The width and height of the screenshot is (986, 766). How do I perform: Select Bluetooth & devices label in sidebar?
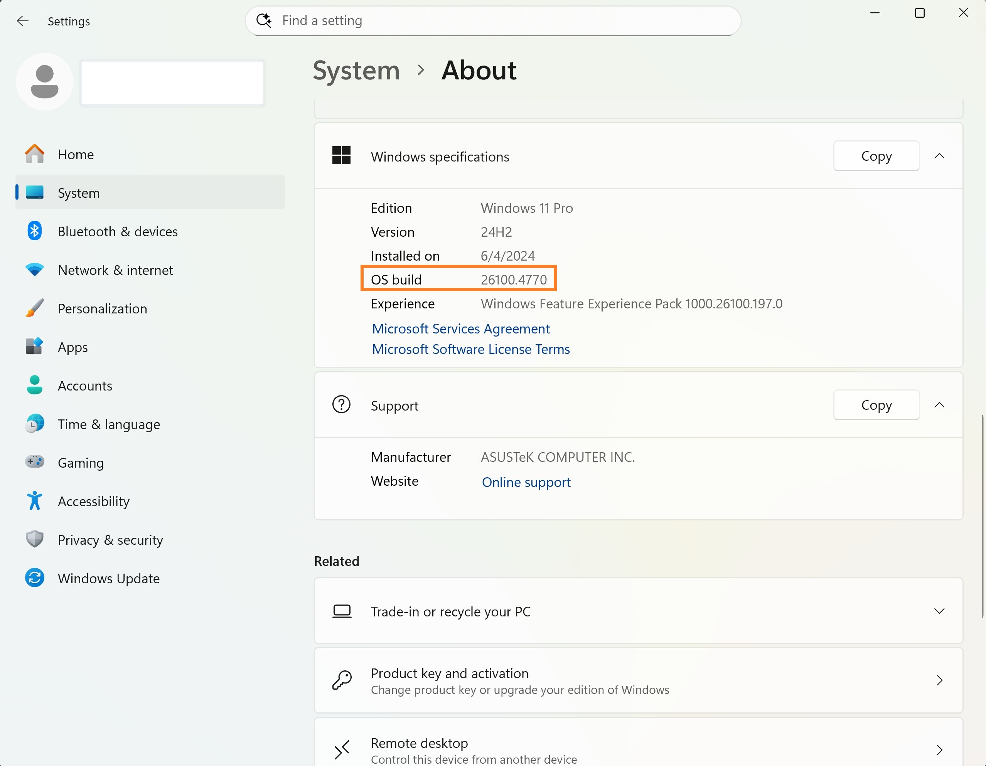[118, 232]
